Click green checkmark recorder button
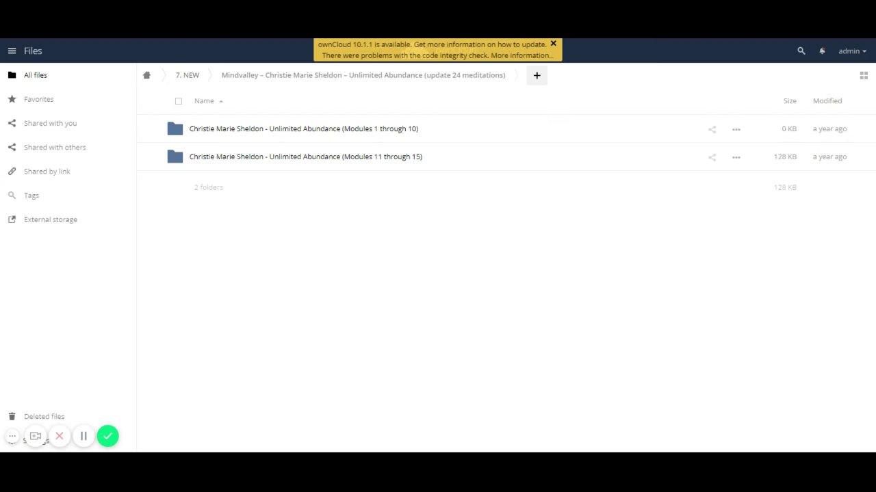 [107, 436]
